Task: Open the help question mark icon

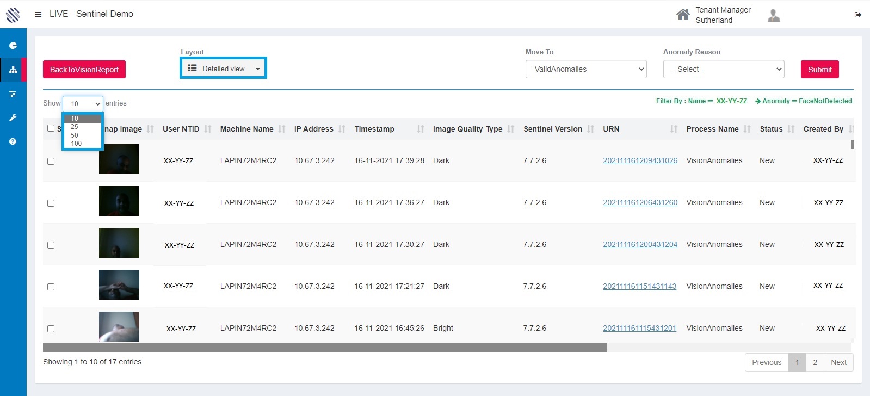Action: pyautogui.click(x=13, y=141)
